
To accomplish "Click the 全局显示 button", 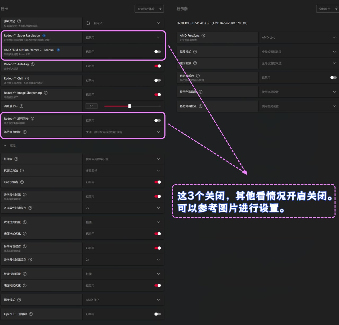I will [328, 9].
